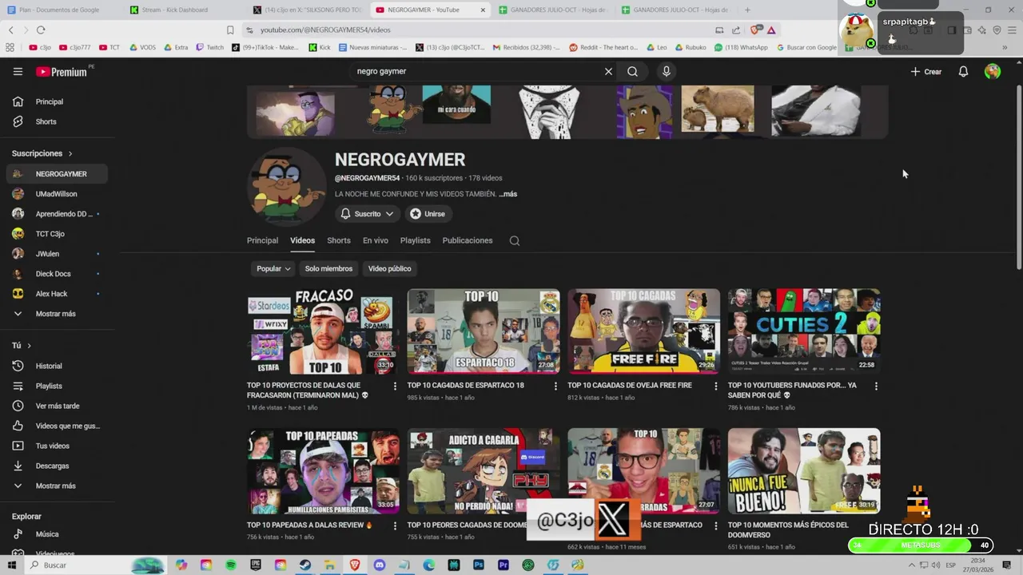Click the magnifier search button
This screenshot has height=575, width=1023.
point(632,71)
